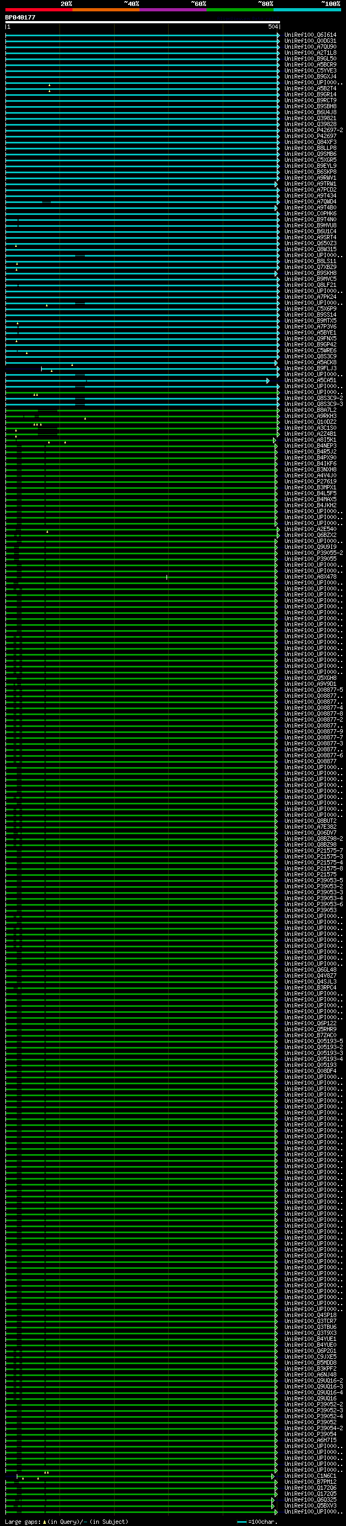The width and height of the screenshot is (346, 1526).
Task: Click the query end position 504
Action: pyautogui.click(x=272, y=27)
